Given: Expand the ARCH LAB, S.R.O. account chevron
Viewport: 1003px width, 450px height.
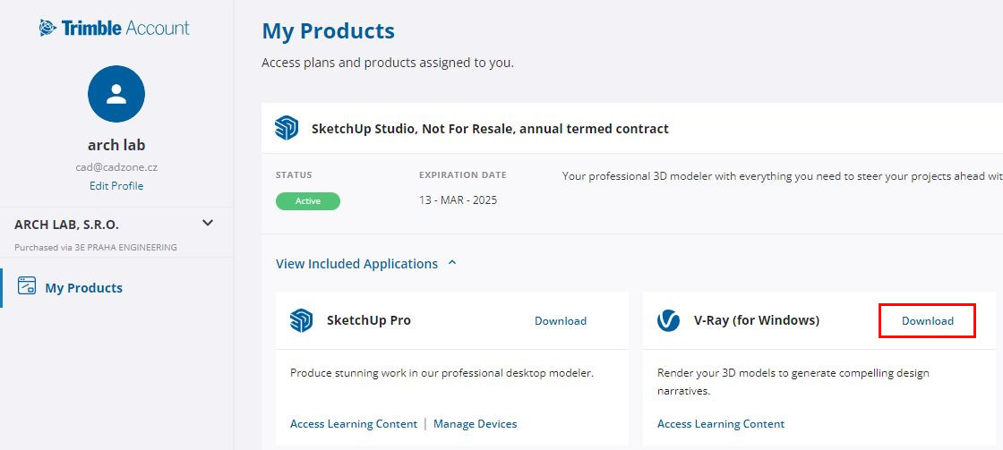Looking at the screenshot, I should (x=207, y=223).
